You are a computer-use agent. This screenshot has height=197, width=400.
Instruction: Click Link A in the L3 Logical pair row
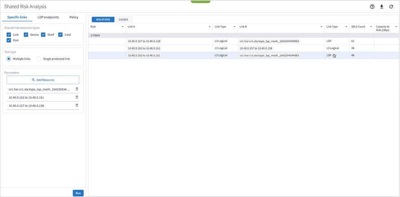(144, 48)
